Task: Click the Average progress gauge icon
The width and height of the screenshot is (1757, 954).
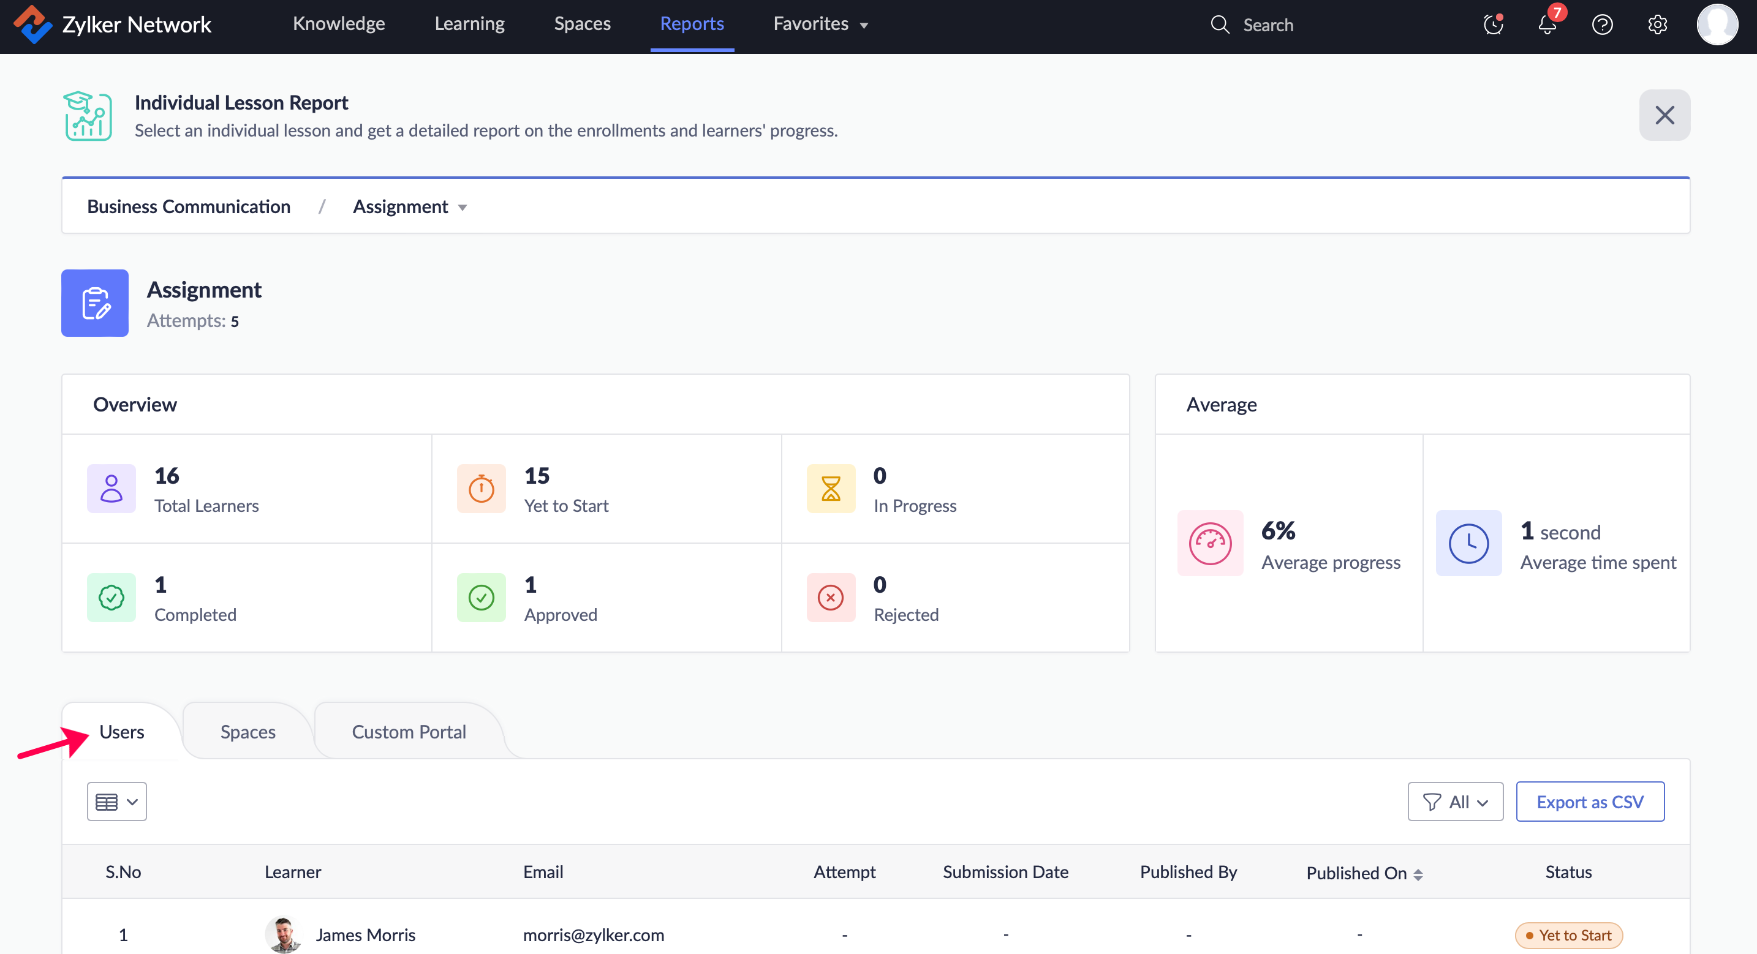Action: click(1210, 544)
